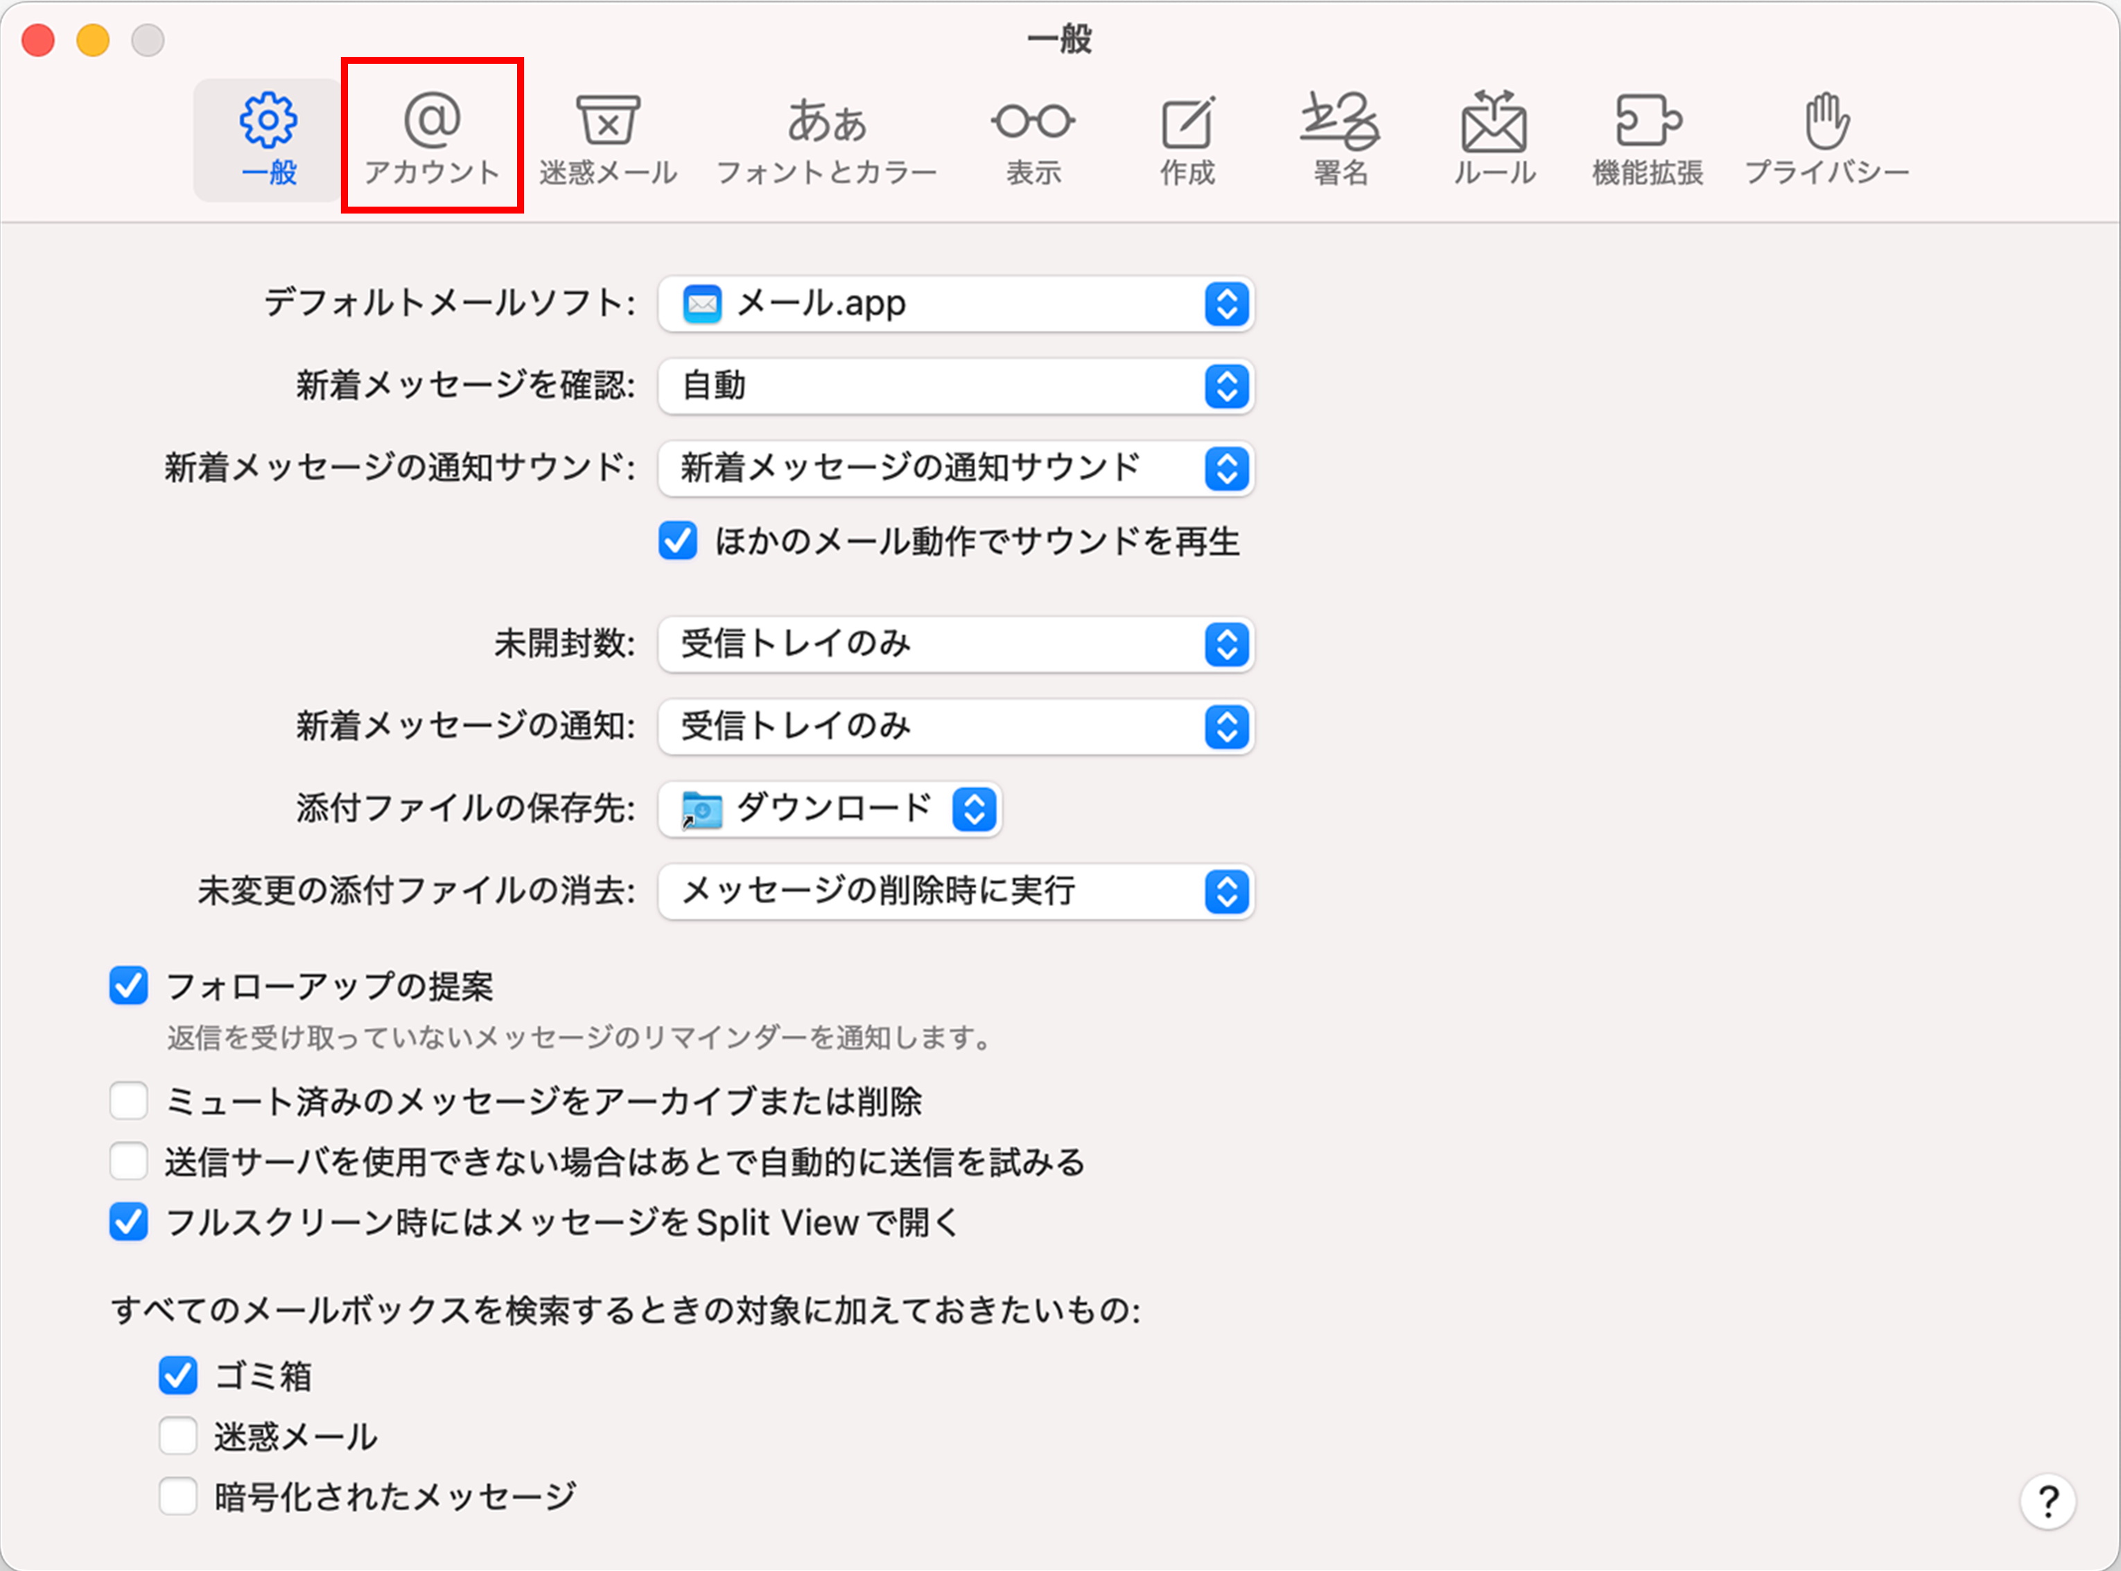Image resolution: width=2121 pixels, height=1571 pixels.
Task: Switch to the 表示 viewing pane
Action: pos(1033,140)
